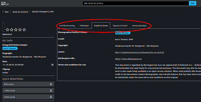Switch to the Fildetaljer tab
201x102 pixels.
84,26
